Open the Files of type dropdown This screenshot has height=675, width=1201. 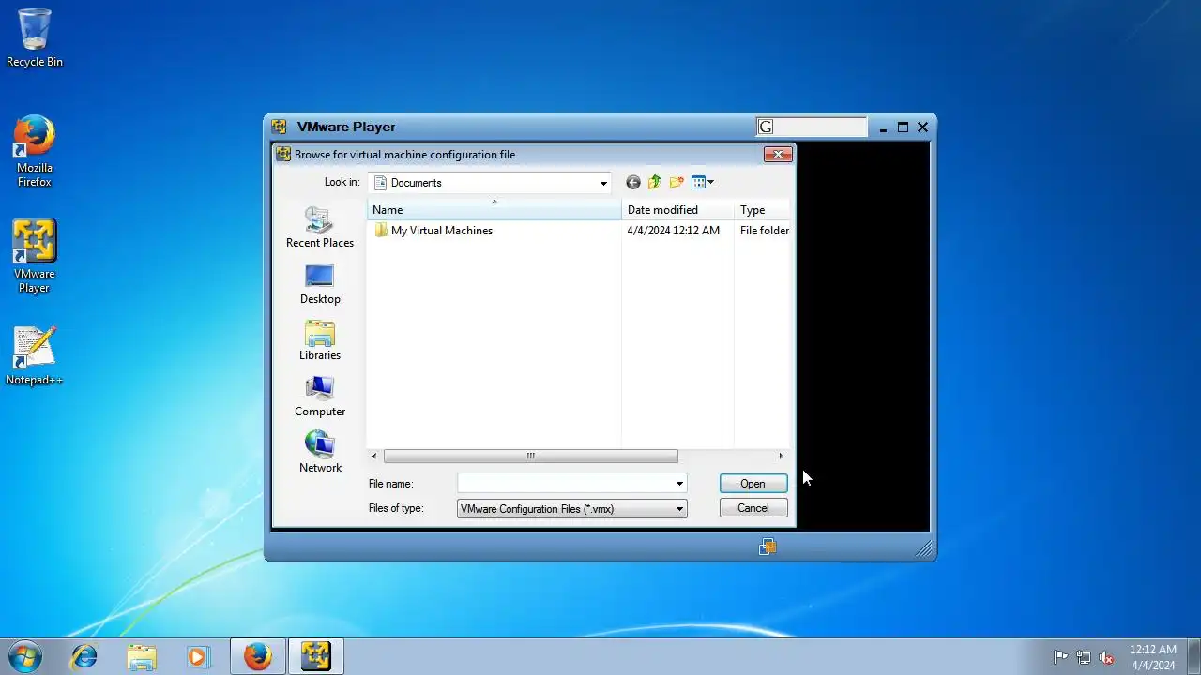point(571,509)
